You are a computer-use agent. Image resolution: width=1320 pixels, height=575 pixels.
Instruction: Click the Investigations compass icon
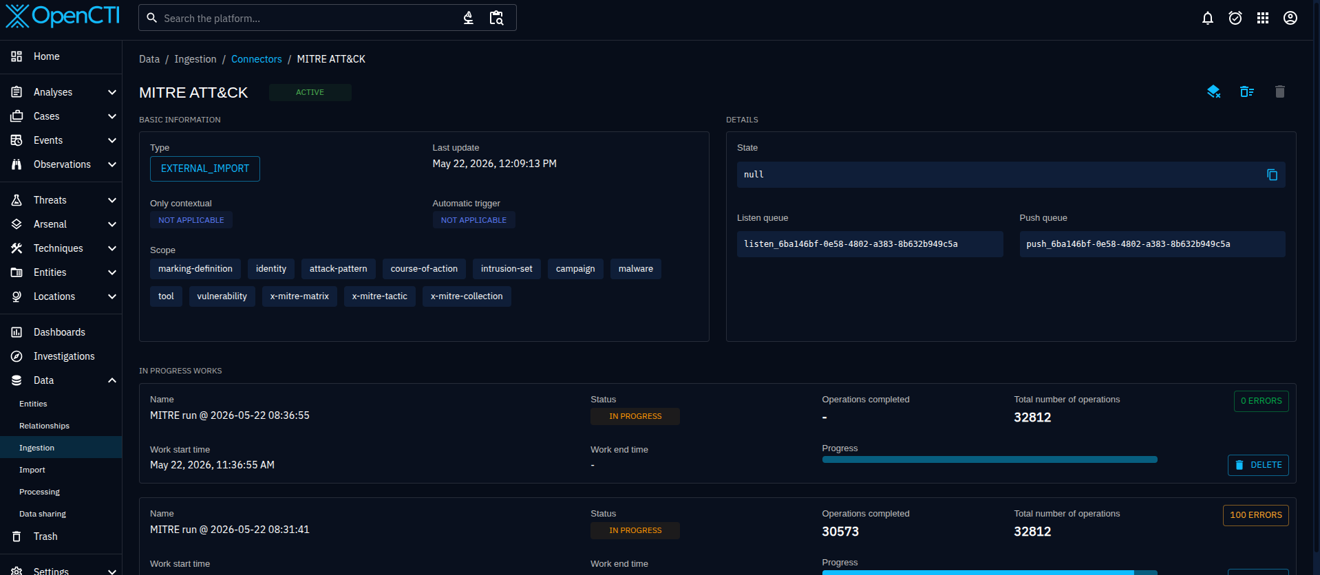point(17,356)
